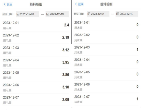Click the back chevron icon in electricity panel
The image size is (143, 110).
(5, 4)
